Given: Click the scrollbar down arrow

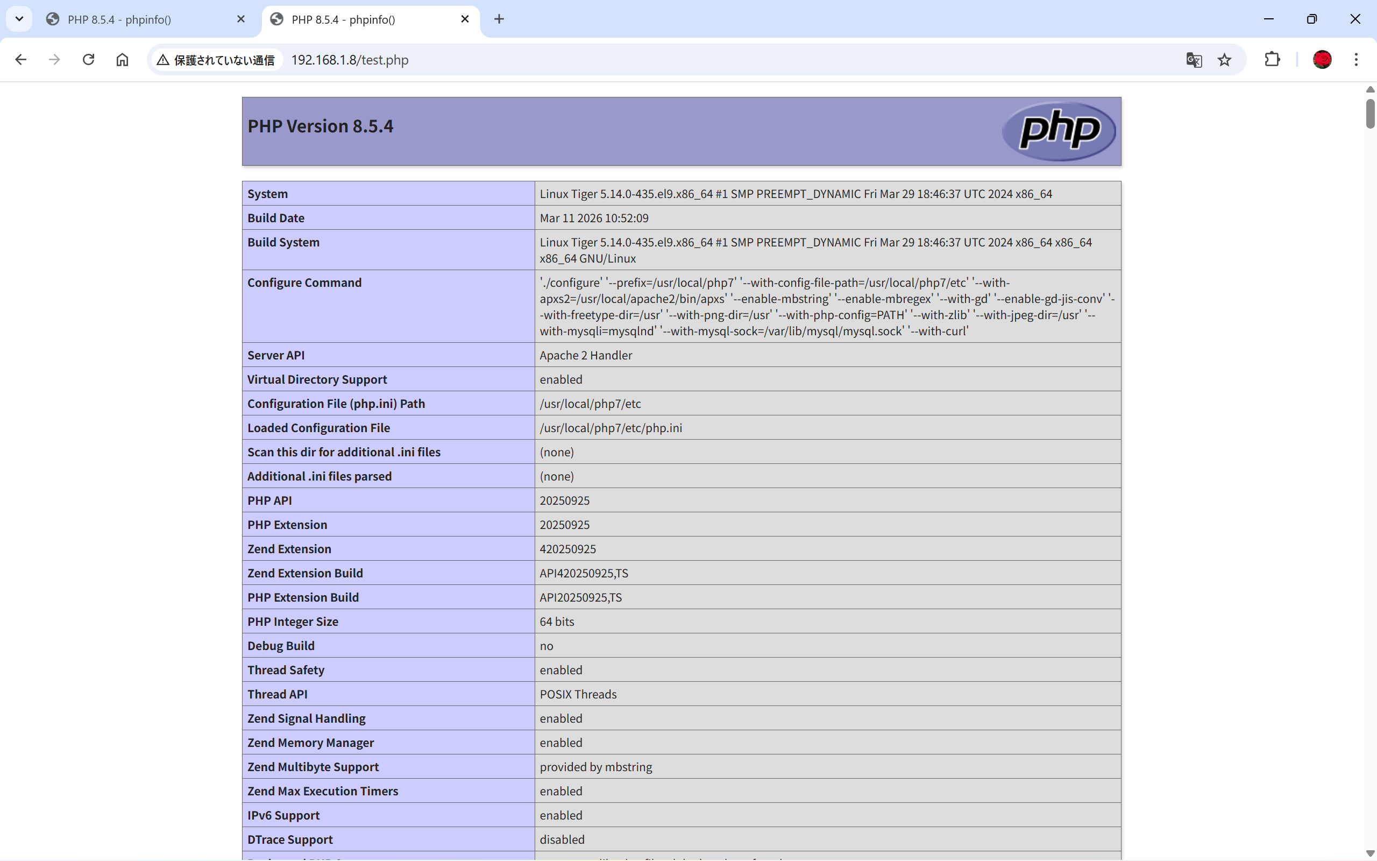Looking at the screenshot, I should pyautogui.click(x=1369, y=853).
